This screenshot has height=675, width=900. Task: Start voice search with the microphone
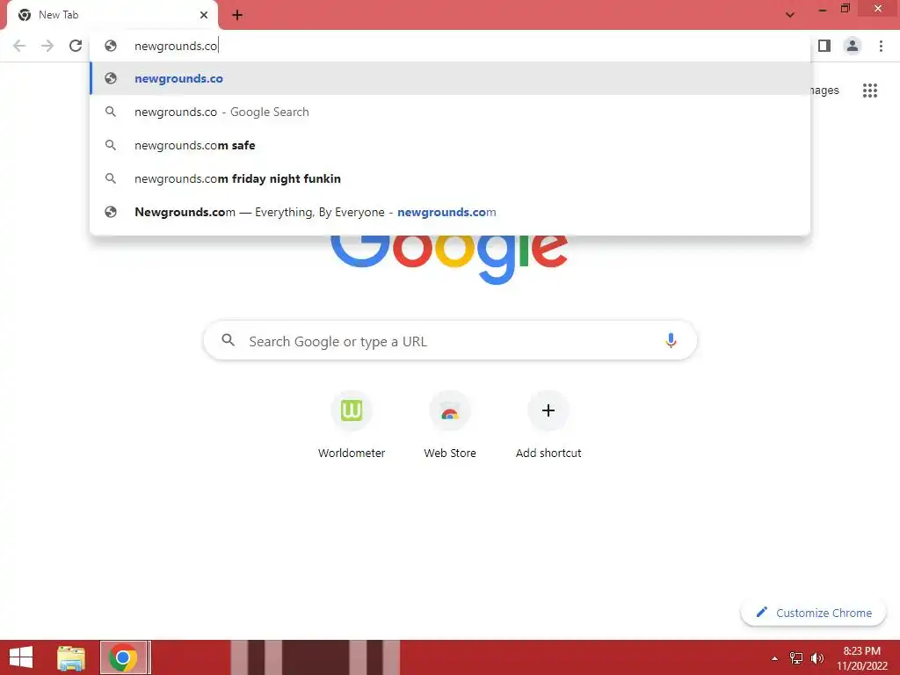[x=671, y=340]
